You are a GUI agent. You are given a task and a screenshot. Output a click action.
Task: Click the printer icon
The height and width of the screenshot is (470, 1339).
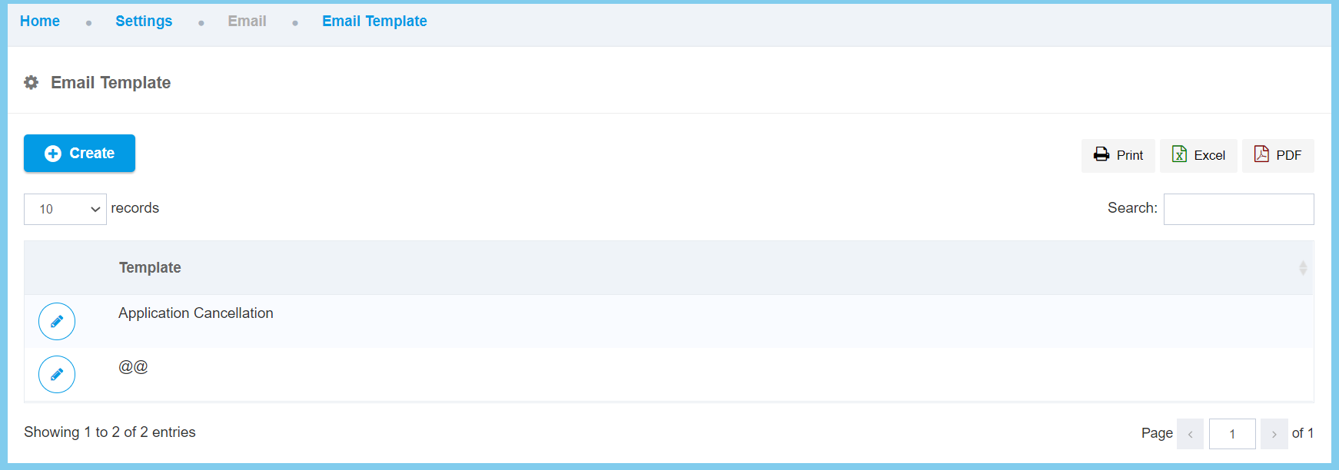[x=1101, y=154]
